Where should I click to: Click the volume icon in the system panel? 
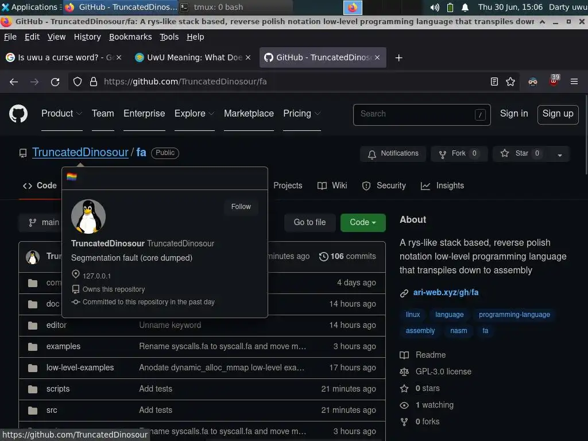point(435,7)
